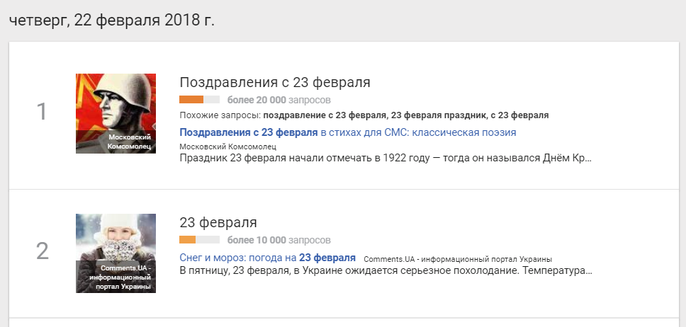Click the "более 10 000 запросов" count
Viewport: 686px width, 327px height.
279,240
